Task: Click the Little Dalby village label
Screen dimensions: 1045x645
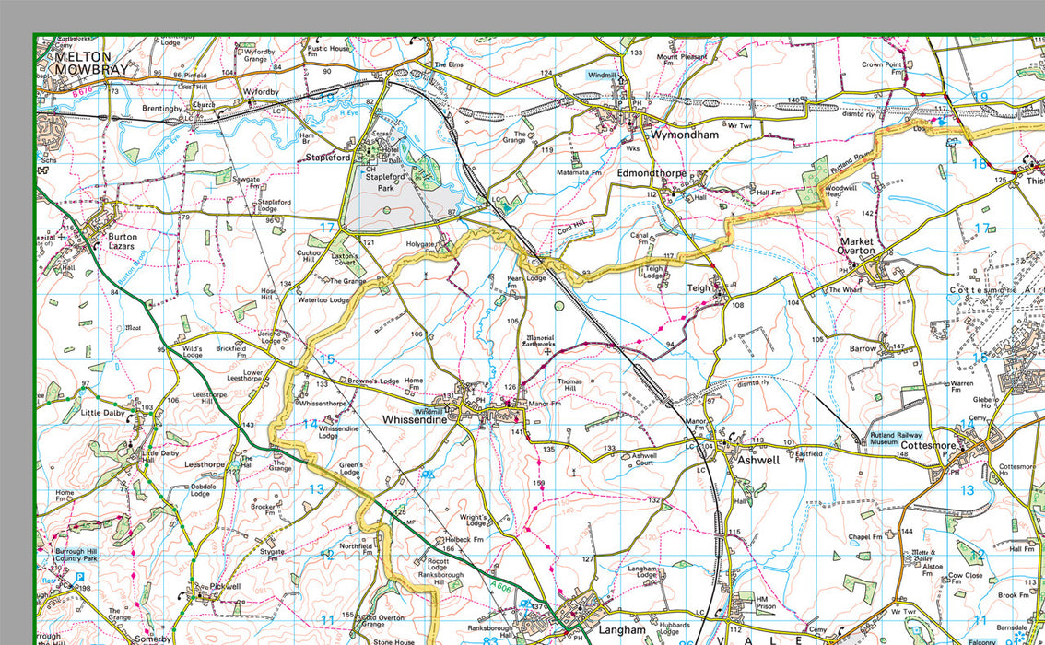Action: 102,413
